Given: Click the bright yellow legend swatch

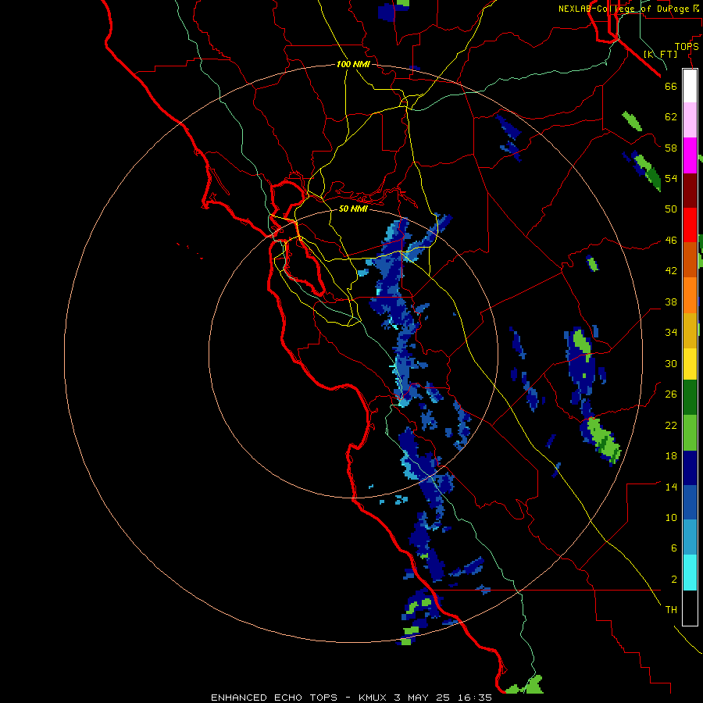Looking at the screenshot, I should pyautogui.click(x=690, y=363).
